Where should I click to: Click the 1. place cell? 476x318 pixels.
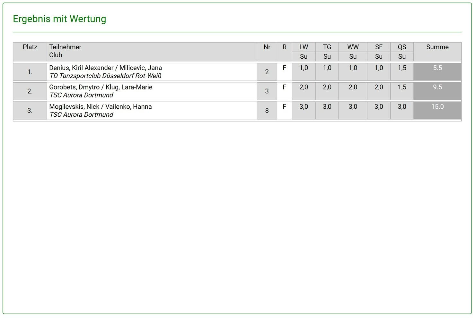tap(30, 72)
